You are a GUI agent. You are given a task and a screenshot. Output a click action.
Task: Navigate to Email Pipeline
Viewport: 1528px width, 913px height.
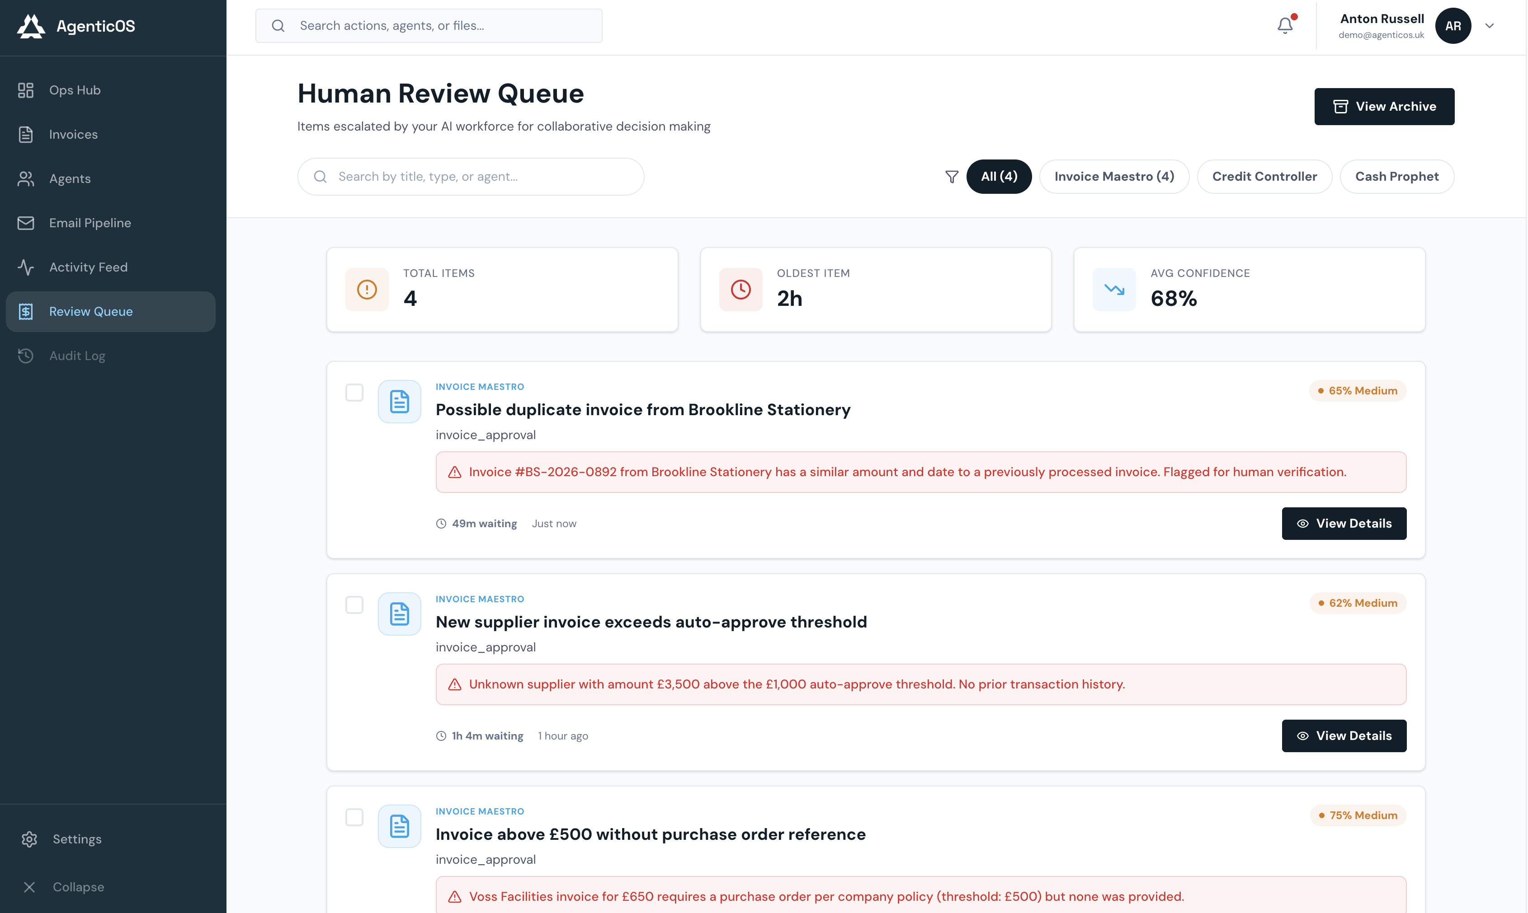point(111,223)
